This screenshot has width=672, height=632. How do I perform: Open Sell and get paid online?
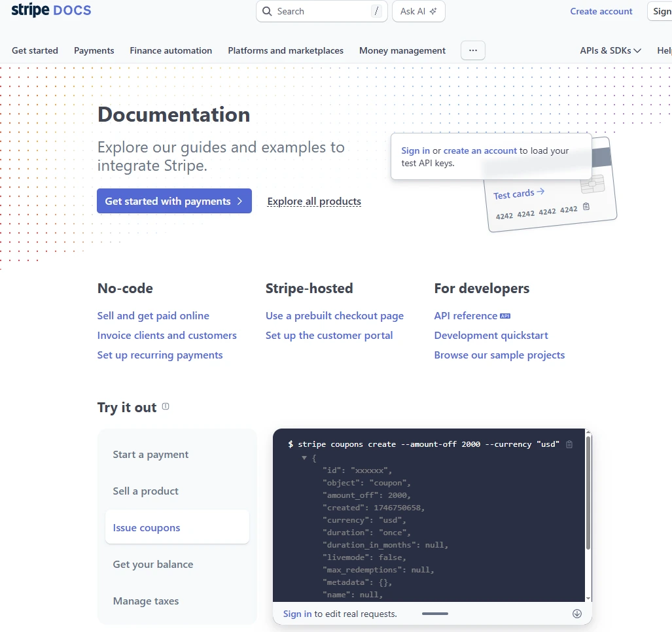coord(153,316)
